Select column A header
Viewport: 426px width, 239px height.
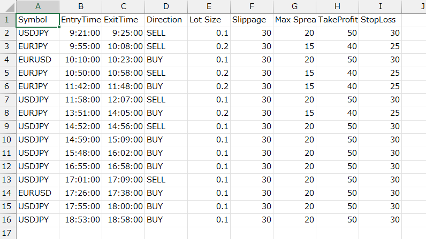[x=37, y=6]
